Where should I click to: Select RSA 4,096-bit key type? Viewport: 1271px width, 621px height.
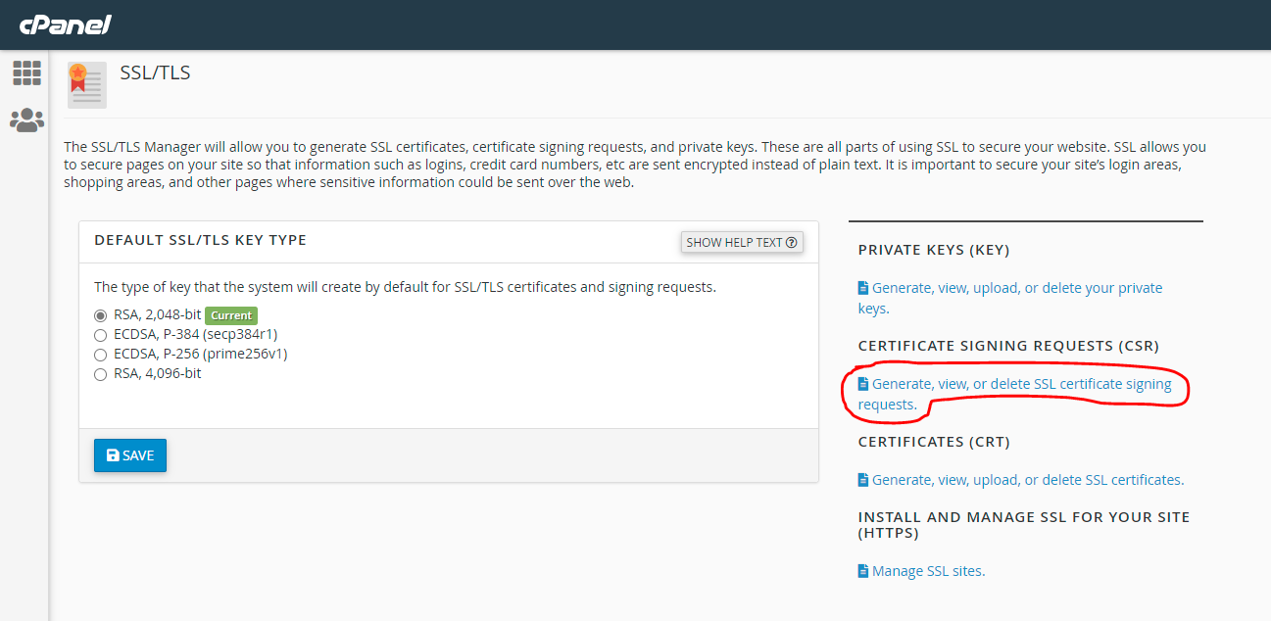[x=100, y=373]
